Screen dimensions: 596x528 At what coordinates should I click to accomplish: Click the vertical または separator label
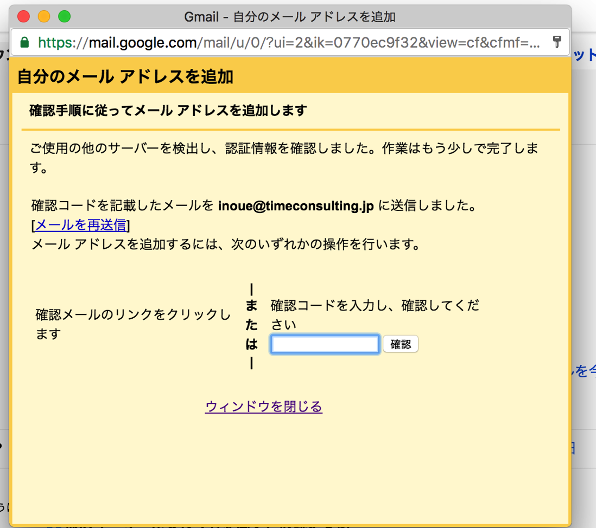(251, 326)
